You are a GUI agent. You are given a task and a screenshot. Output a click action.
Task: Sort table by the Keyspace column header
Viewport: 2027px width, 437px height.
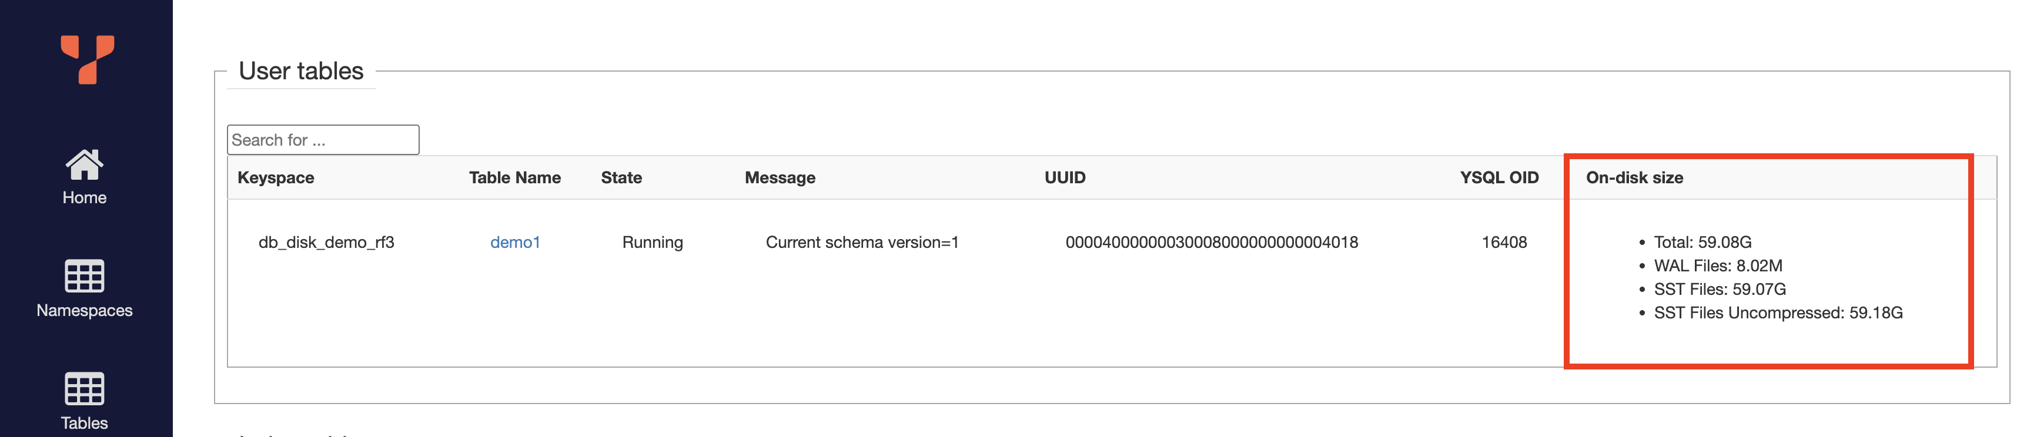(276, 177)
